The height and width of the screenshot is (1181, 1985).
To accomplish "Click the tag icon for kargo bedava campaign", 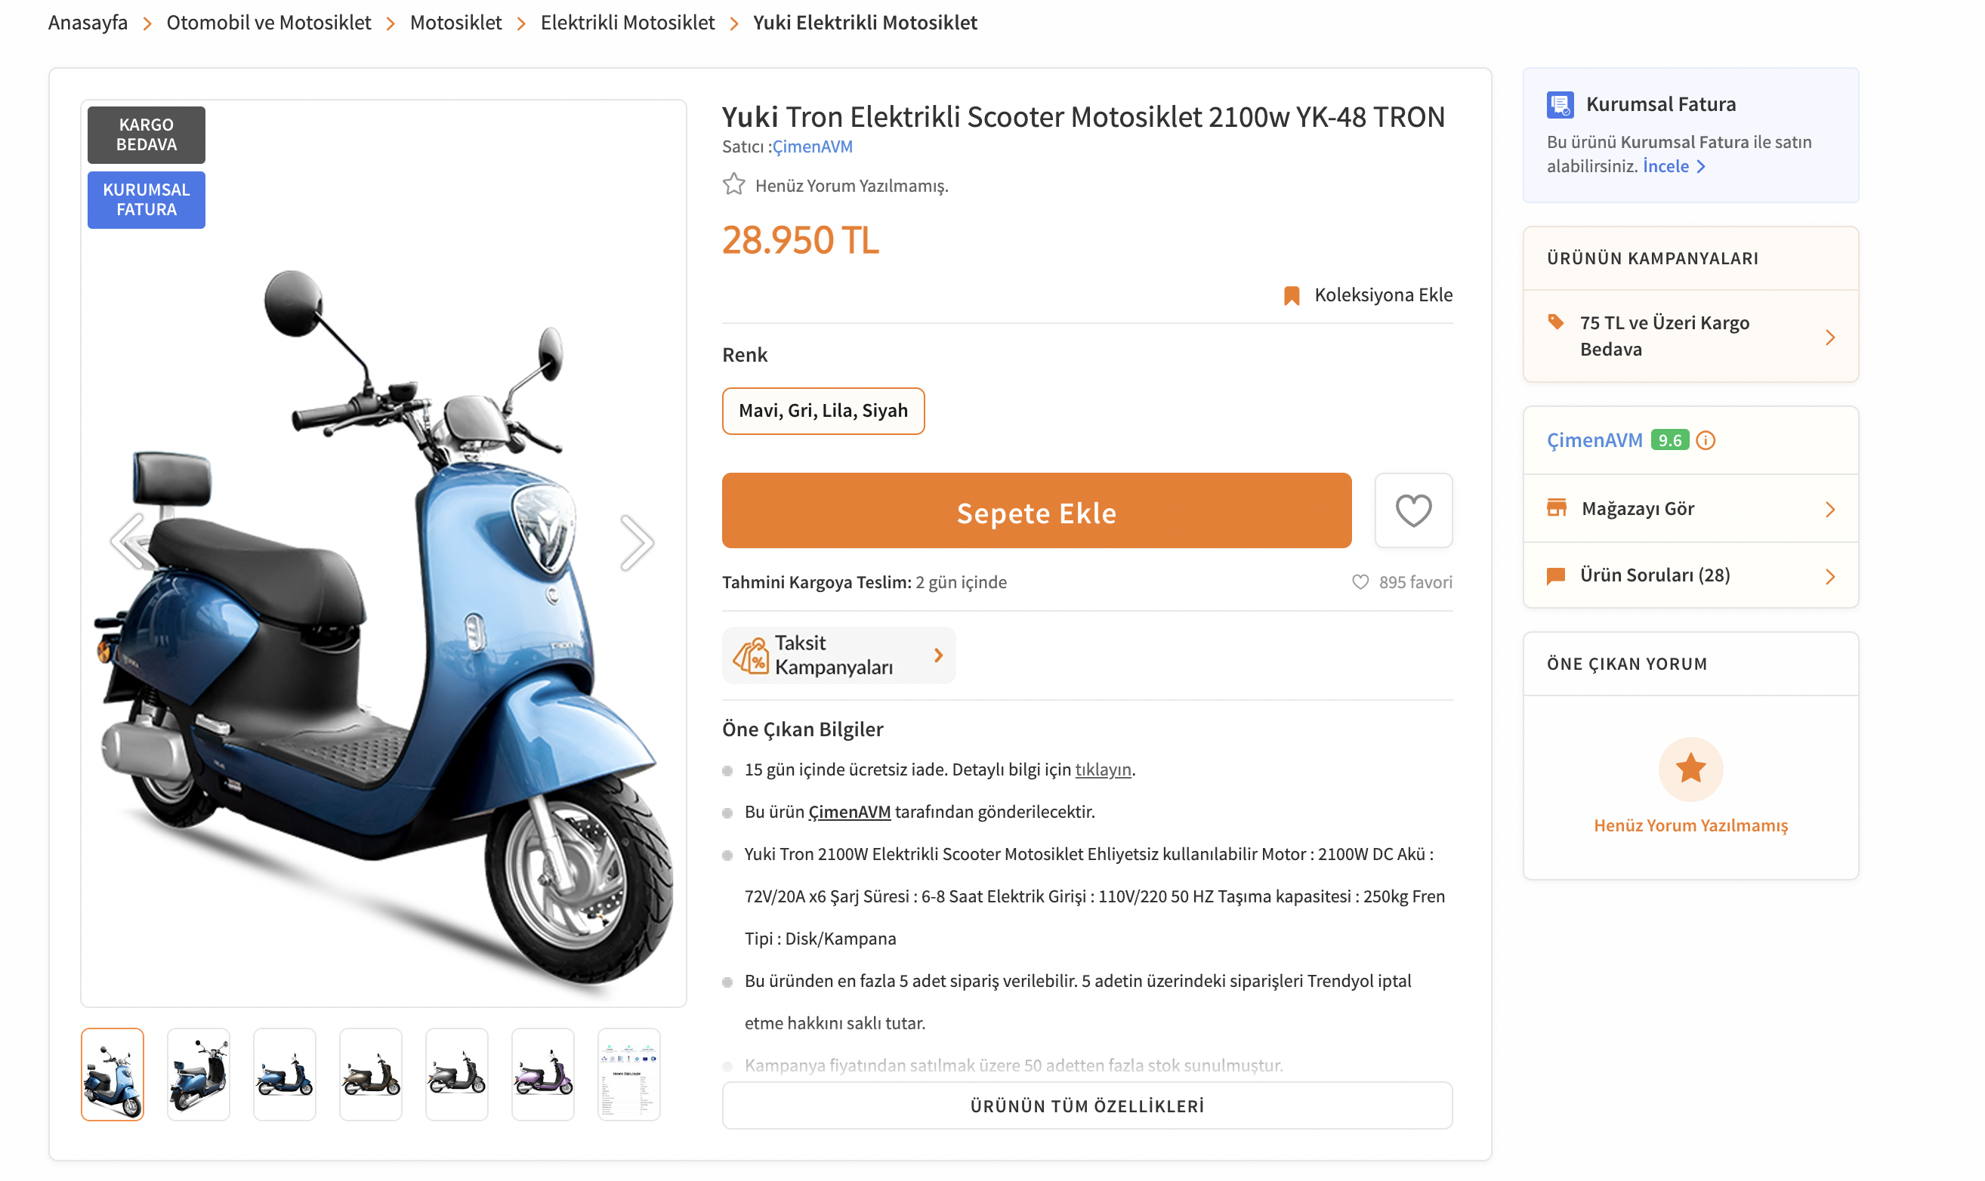I will point(1557,323).
